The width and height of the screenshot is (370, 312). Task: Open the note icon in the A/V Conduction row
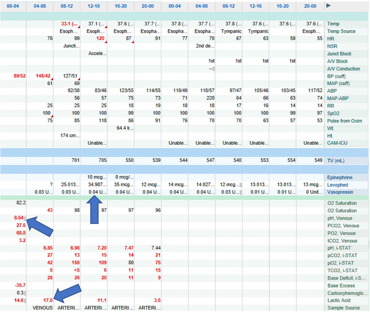[214, 69]
